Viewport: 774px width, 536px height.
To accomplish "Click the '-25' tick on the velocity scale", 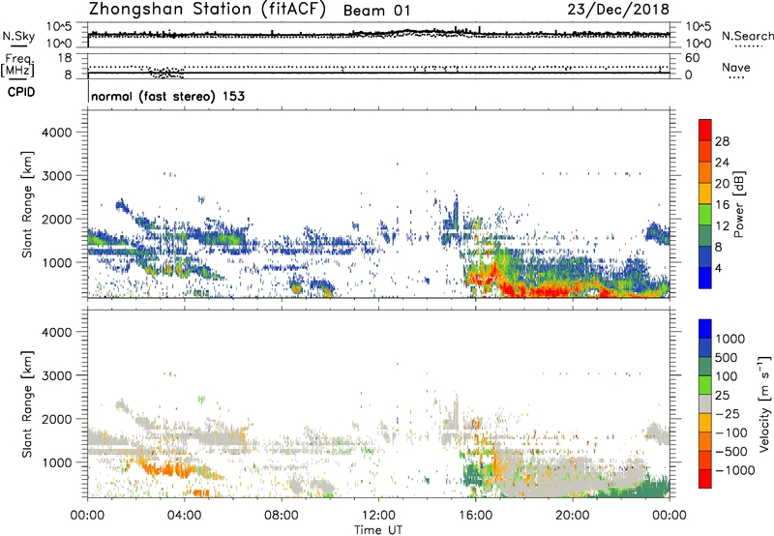I will click(x=728, y=413).
